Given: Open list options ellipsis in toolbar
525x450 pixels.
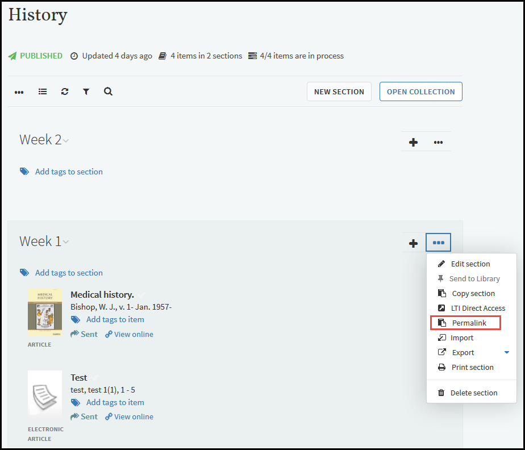Looking at the screenshot, I should pyautogui.click(x=19, y=91).
